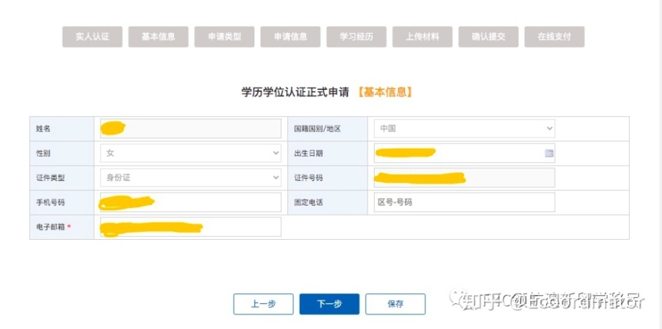The height and width of the screenshot is (329, 662).
Task: Click the 上一步 previous step button
Action: pos(263,304)
